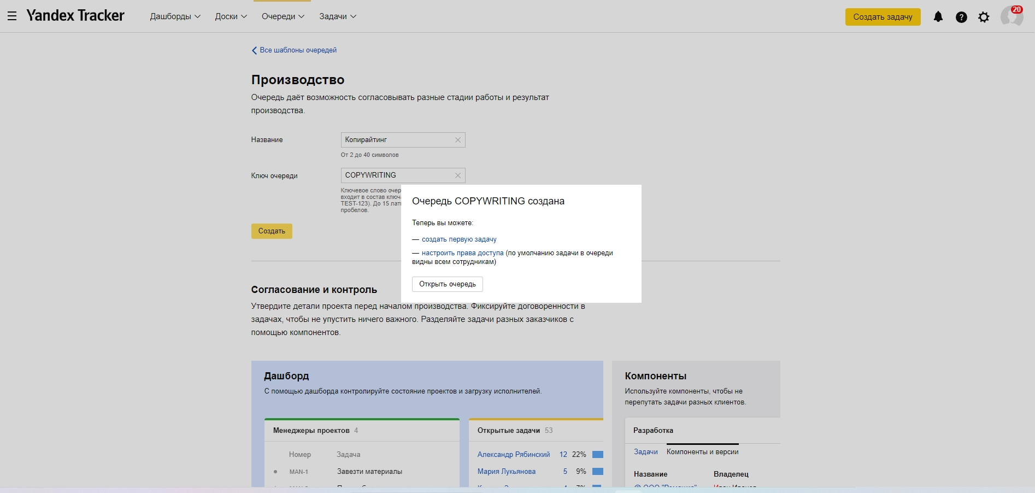This screenshot has width=1035, height=493.
Task: Follow создать первую задачу link
Action: 459,239
